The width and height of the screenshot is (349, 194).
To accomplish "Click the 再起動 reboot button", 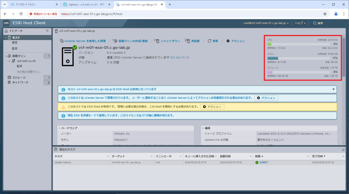I will click(192, 41).
